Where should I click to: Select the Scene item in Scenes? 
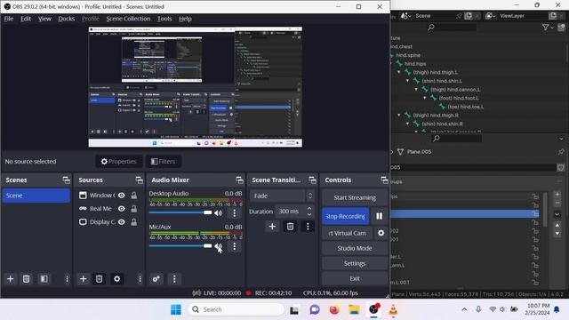click(x=36, y=196)
